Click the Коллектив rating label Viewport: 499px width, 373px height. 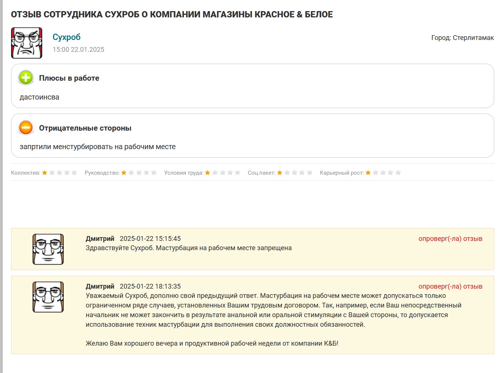tap(26, 173)
